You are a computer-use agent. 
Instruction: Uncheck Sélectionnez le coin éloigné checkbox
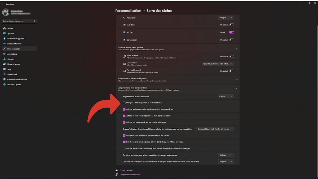pos(124,142)
